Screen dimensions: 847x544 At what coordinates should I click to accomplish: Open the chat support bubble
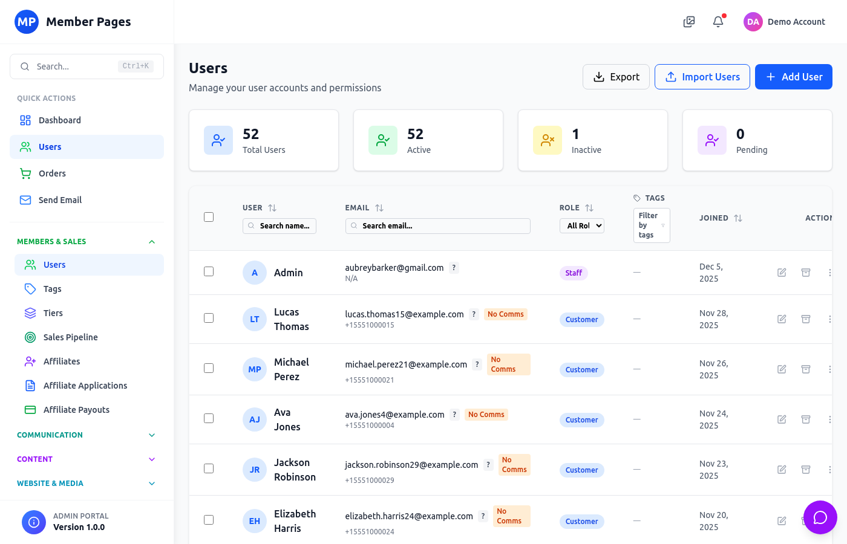pyautogui.click(x=820, y=517)
